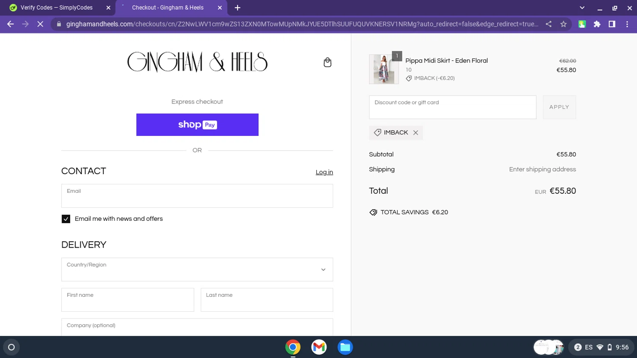
Task: Go back to previous page
Action: pos(11,24)
